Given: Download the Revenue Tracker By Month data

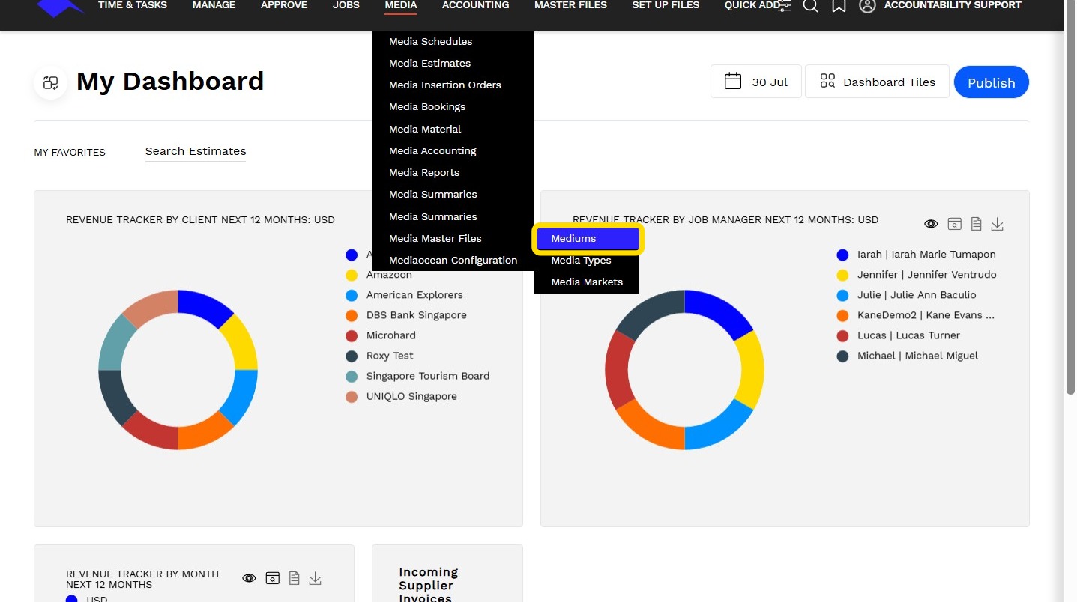Looking at the screenshot, I should click(316, 578).
